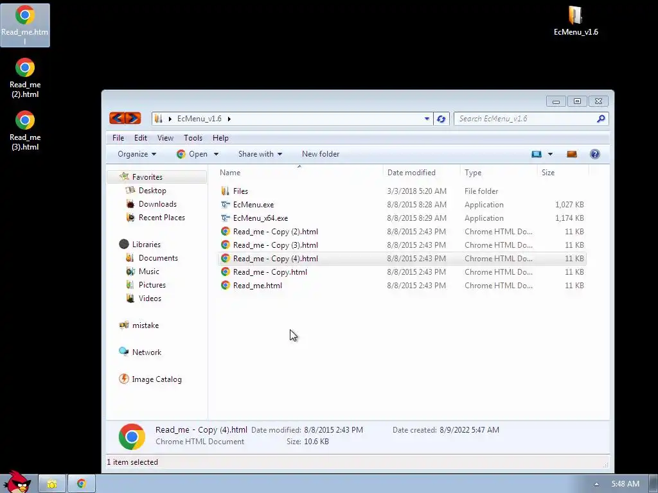The width and height of the screenshot is (658, 493).
Task: Open the dropdown arrow next to Open
Action: tap(216, 154)
